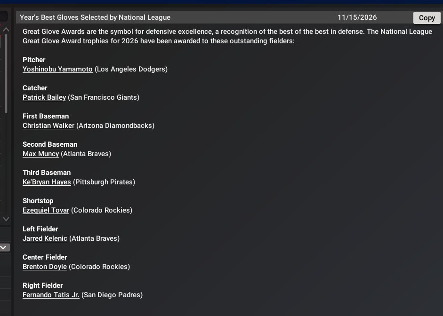Click the left panel scroll-down arrow
443x316 pixels.
[6, 219]
